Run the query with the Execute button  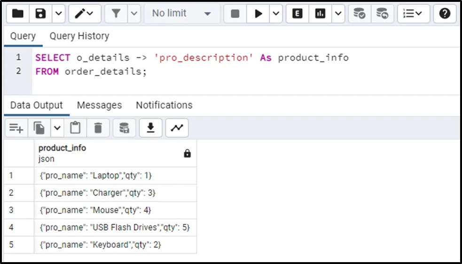click(x=258, y=14)
